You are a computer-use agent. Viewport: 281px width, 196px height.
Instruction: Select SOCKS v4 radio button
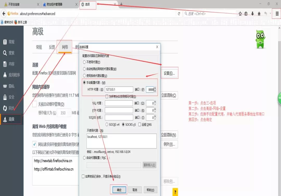pyautogui.click(x=107, y=125)
